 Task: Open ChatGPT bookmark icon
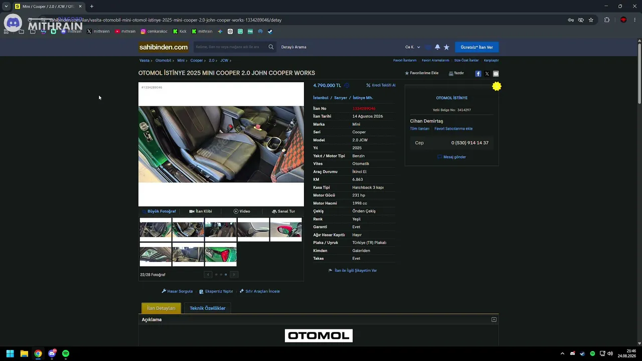click(x=230, y=31)
